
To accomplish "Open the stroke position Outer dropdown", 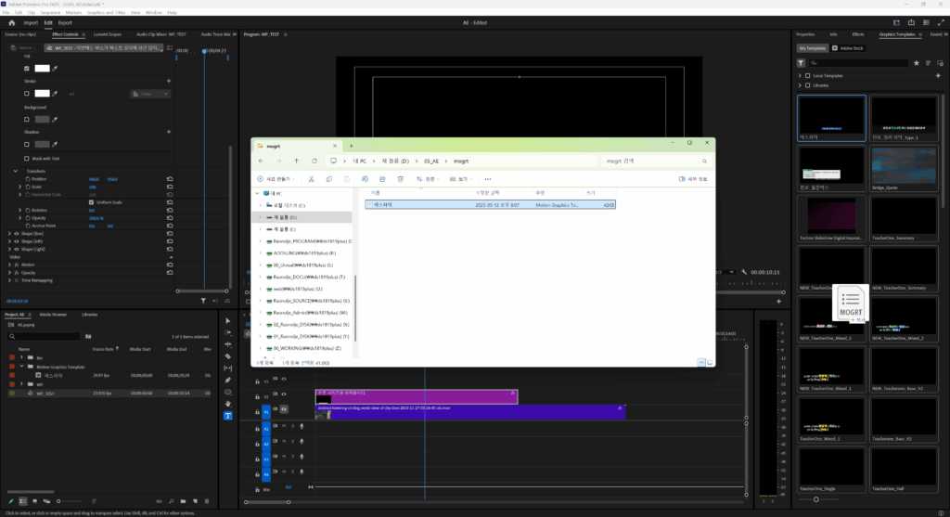I will (150, 94).
